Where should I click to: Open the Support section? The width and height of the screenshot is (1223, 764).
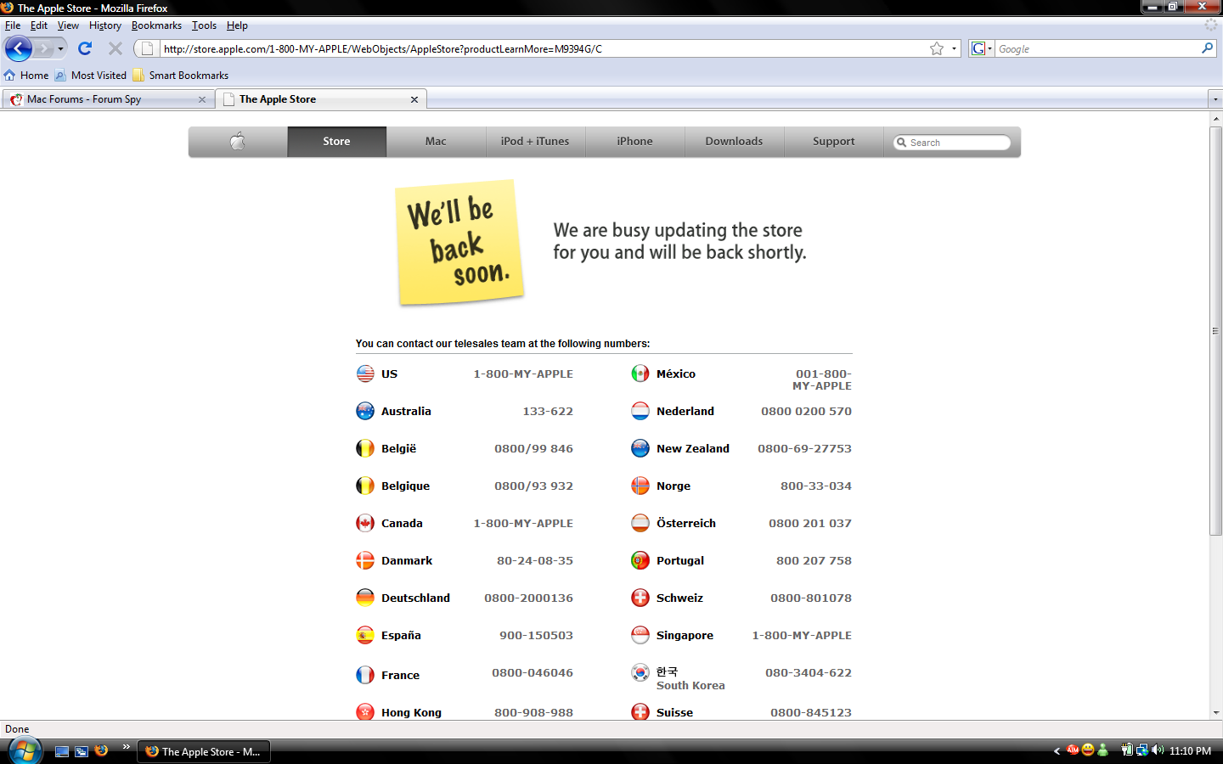[x=833, y=141]
